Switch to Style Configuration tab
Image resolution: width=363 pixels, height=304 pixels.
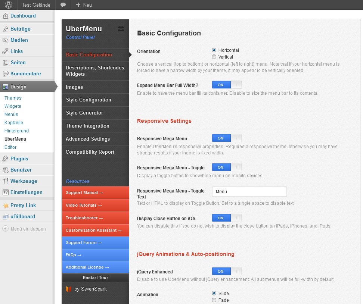(95, 100)
